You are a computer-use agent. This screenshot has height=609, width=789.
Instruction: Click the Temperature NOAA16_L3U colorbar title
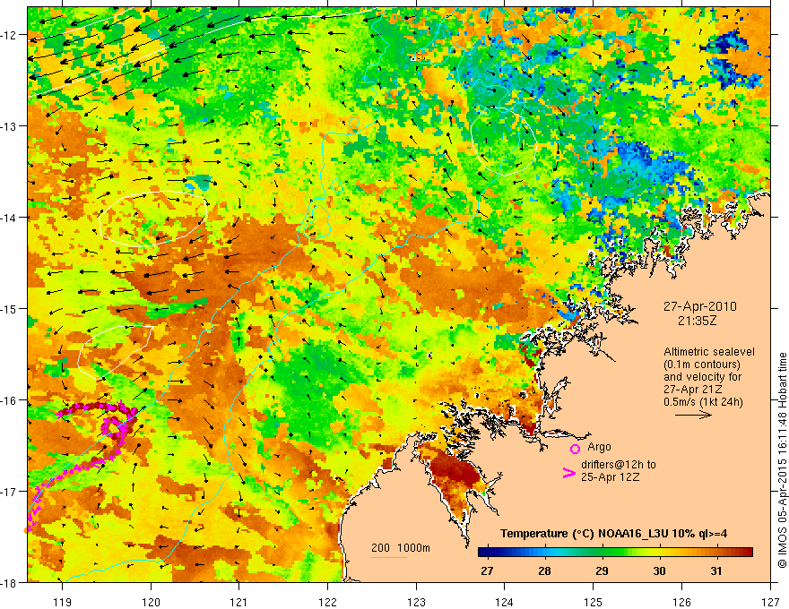pos(613,534)
